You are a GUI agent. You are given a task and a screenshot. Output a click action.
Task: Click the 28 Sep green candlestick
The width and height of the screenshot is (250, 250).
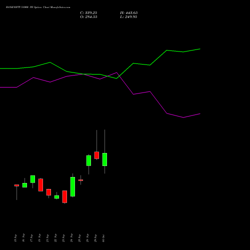click(x=88, y=160)
